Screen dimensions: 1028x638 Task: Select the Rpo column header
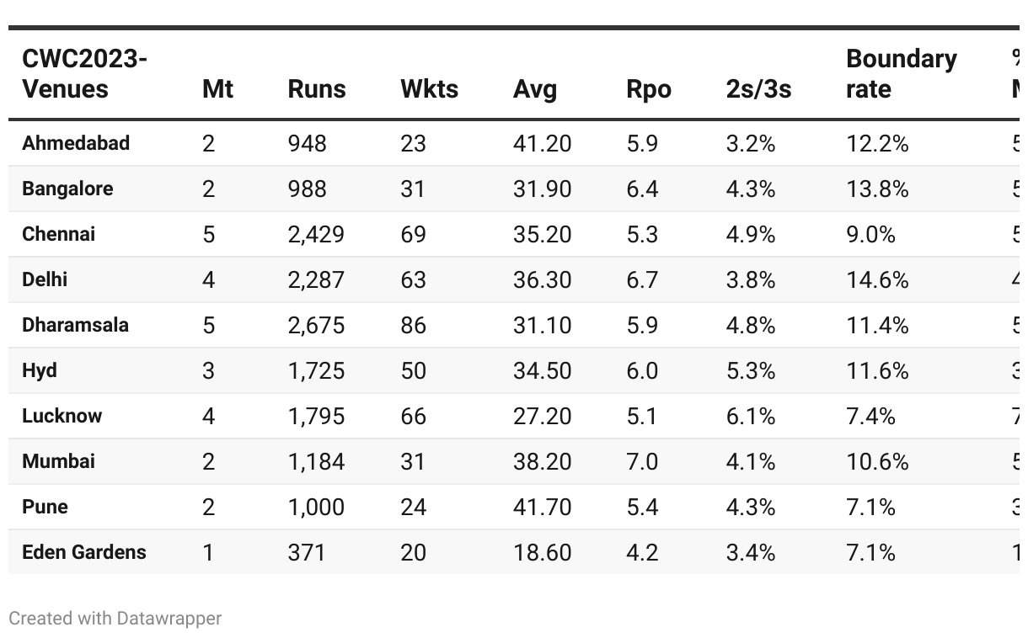click(649, 88)
